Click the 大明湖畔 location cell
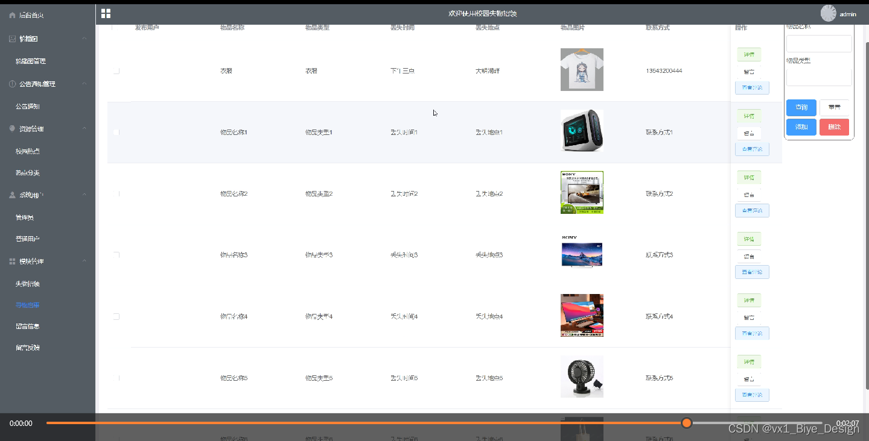869x441 pixels. coord(488,71)
